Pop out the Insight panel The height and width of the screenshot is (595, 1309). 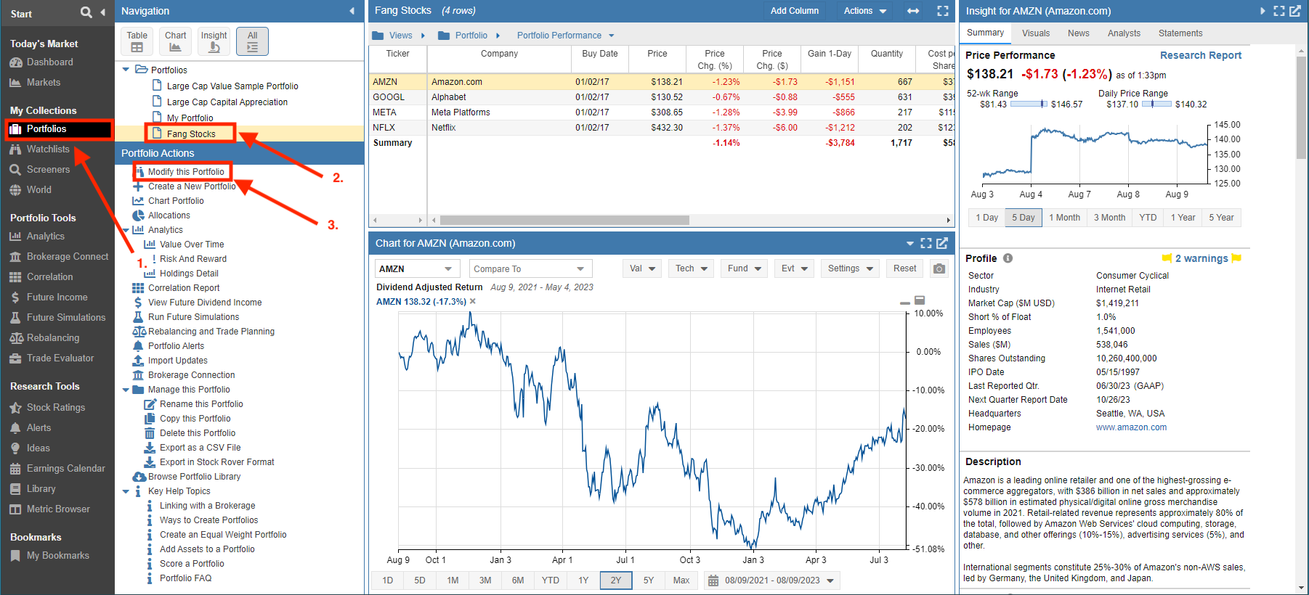pyautogui.click(x=1294, y=11)
